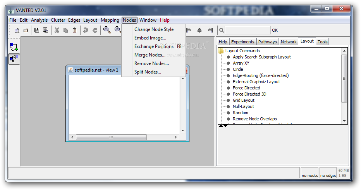Viewport: 361px width, 190px height.
Task: Select Null-Layout command
Action: pyautogui.click(x=243, y=106)
